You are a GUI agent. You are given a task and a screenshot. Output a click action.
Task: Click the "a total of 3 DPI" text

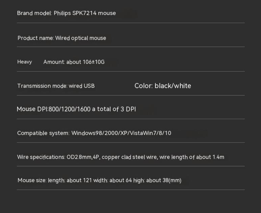click(114, 109)
